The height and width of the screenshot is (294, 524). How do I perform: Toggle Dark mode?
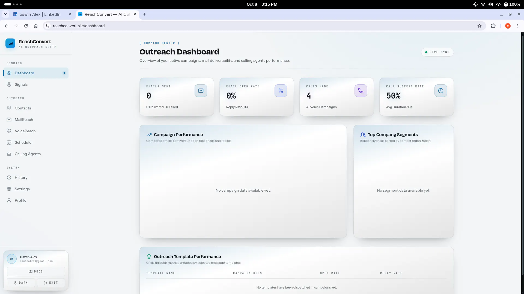pyautogui.click(x=21, y=283)
